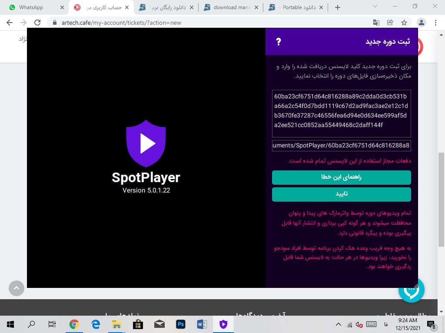Viewport: 445px width, 333px height.
Task: Click the تایید confirm button
Action: pyautogui.click(x=341, y=194)
